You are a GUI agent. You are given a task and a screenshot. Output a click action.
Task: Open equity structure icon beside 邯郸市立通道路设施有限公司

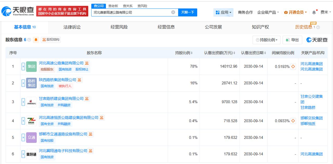[91, 134]
